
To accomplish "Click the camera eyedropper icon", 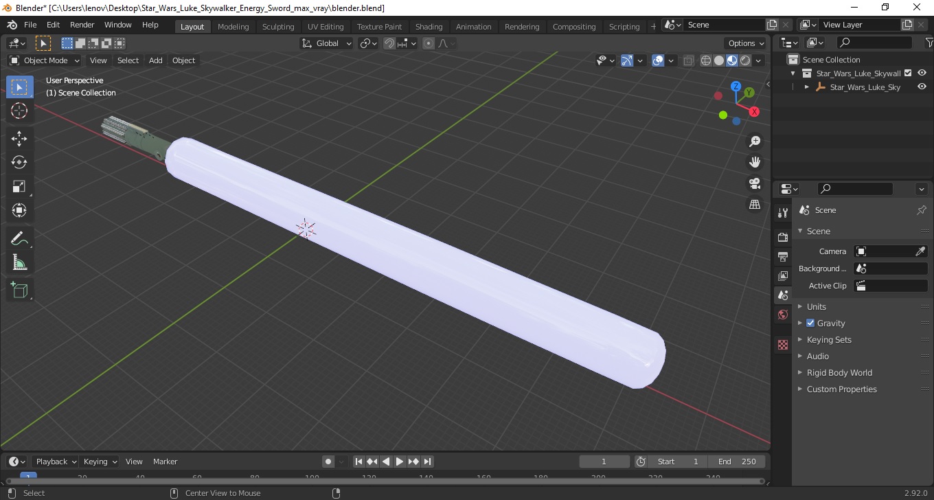I will tap(921, 251).
